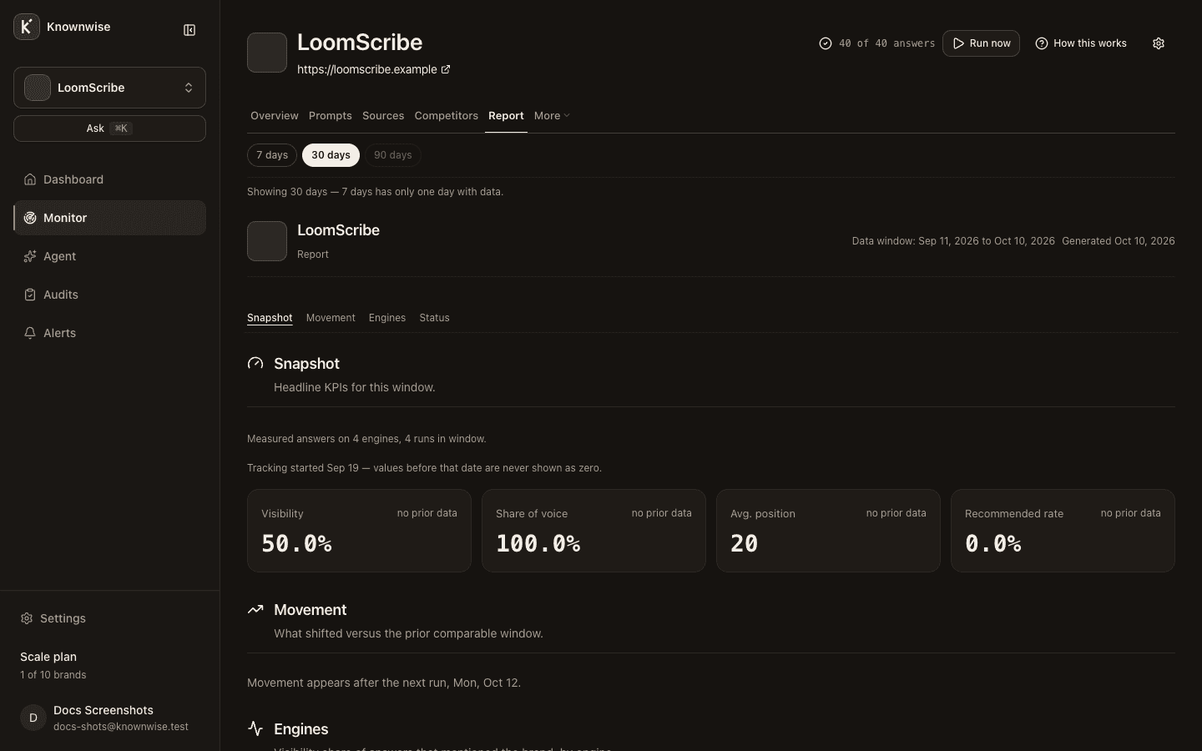Open external link icon beside loomscribe URL
The image size is (1202, 751).
446,69
